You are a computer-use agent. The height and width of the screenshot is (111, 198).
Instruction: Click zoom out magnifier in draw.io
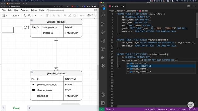29,15
